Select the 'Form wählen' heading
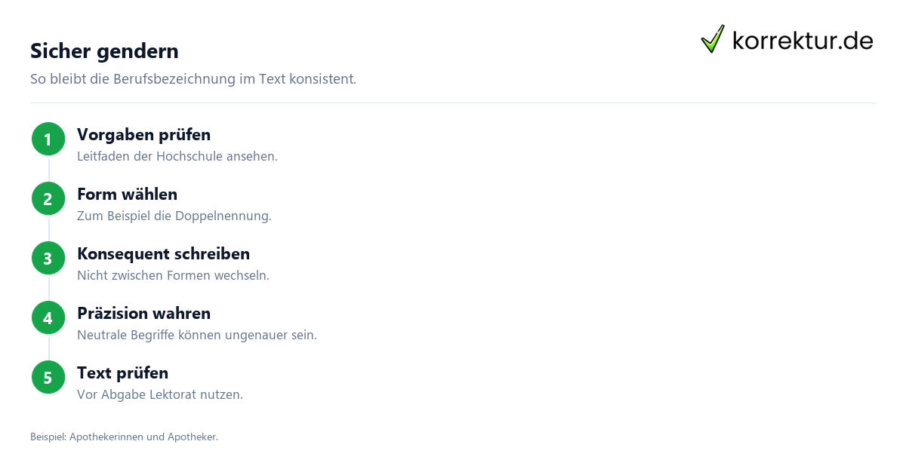The image size is (906, 475). [x=127, y=195]
